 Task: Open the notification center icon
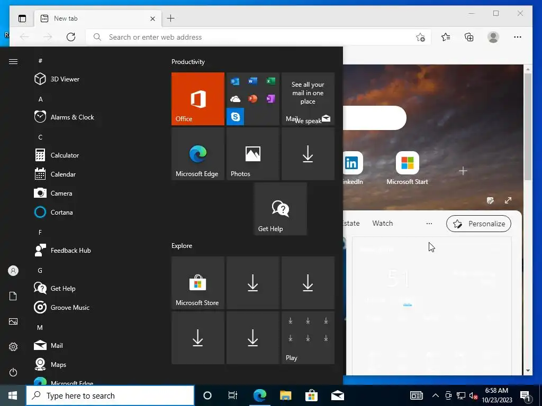526,396
